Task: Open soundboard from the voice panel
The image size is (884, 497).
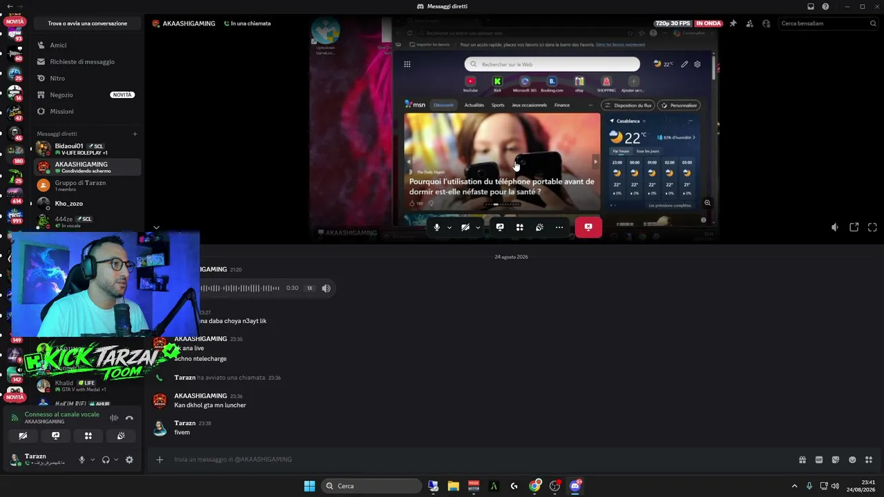Action: [121, 436]
